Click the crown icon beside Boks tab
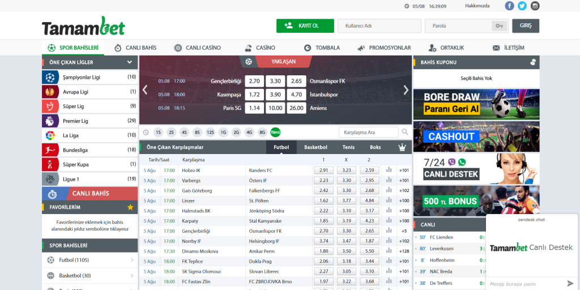 click(x=402, y=147)
